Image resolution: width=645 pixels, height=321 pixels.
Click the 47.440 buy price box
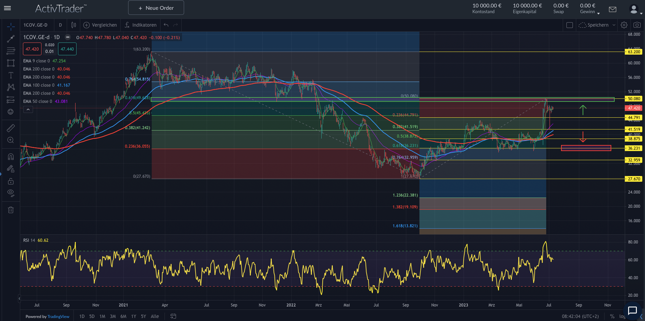(x=67, y=49)
